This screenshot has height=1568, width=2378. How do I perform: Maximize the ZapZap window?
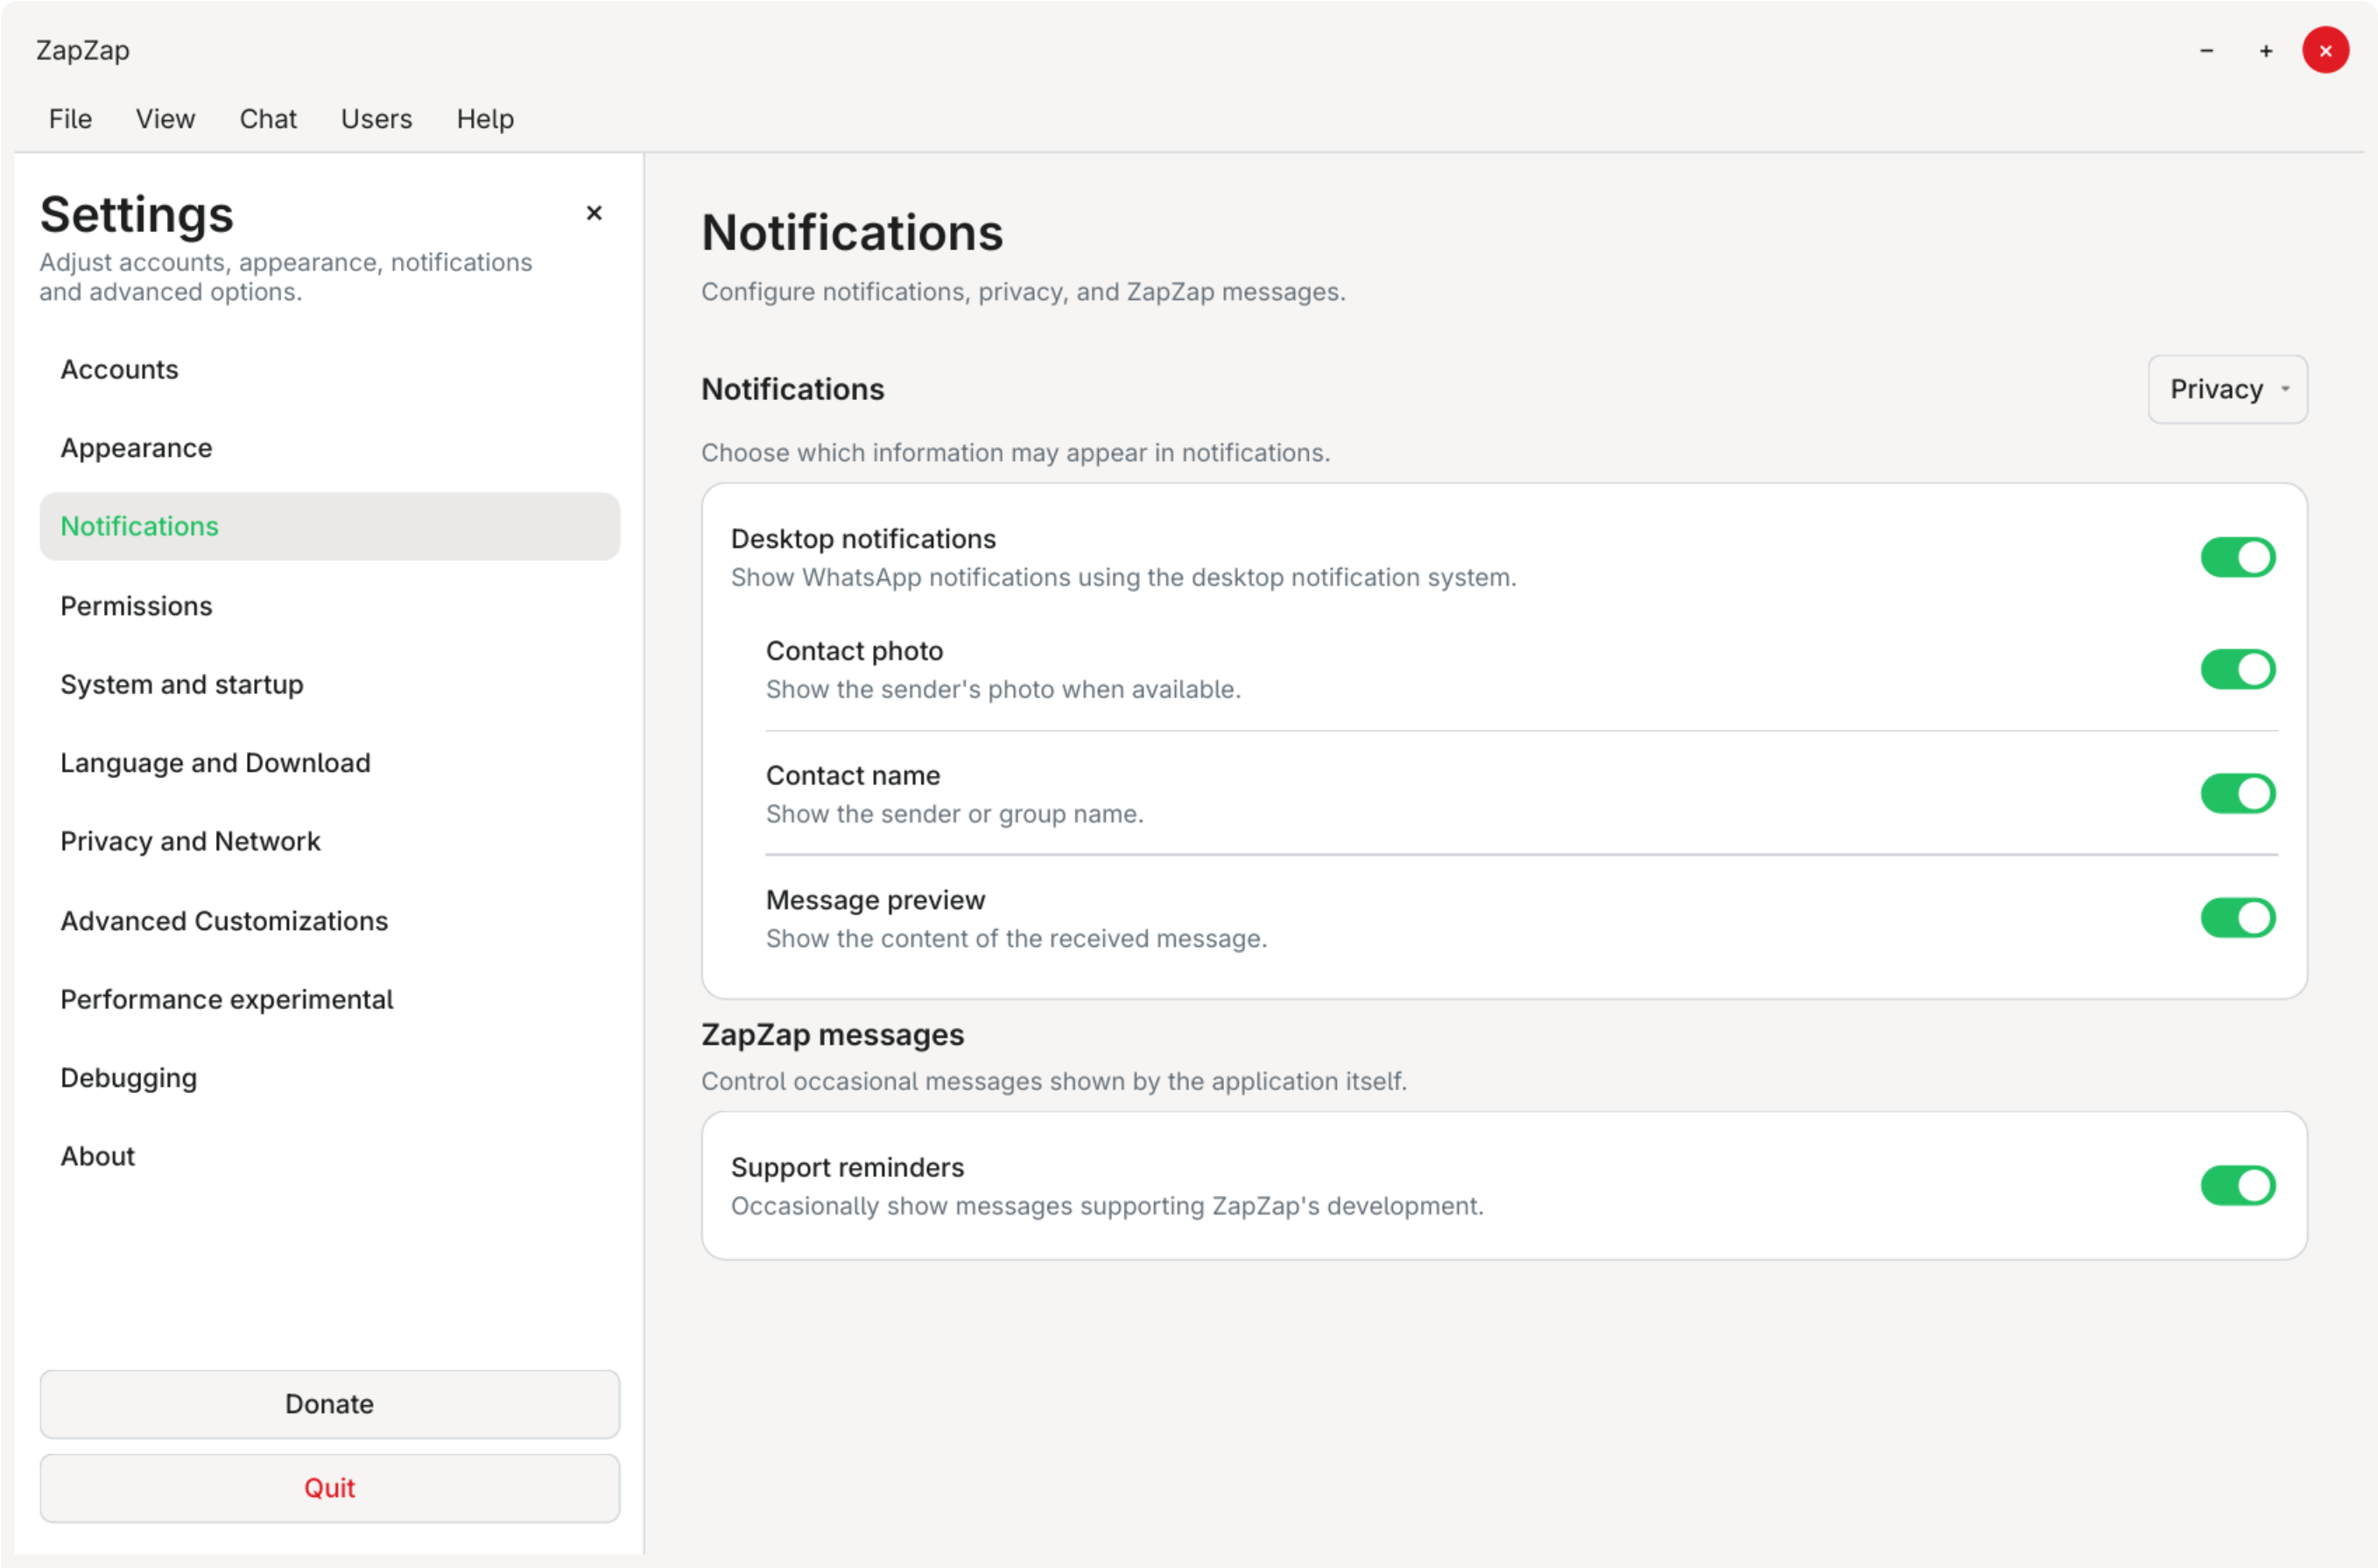click(2265, 51)
